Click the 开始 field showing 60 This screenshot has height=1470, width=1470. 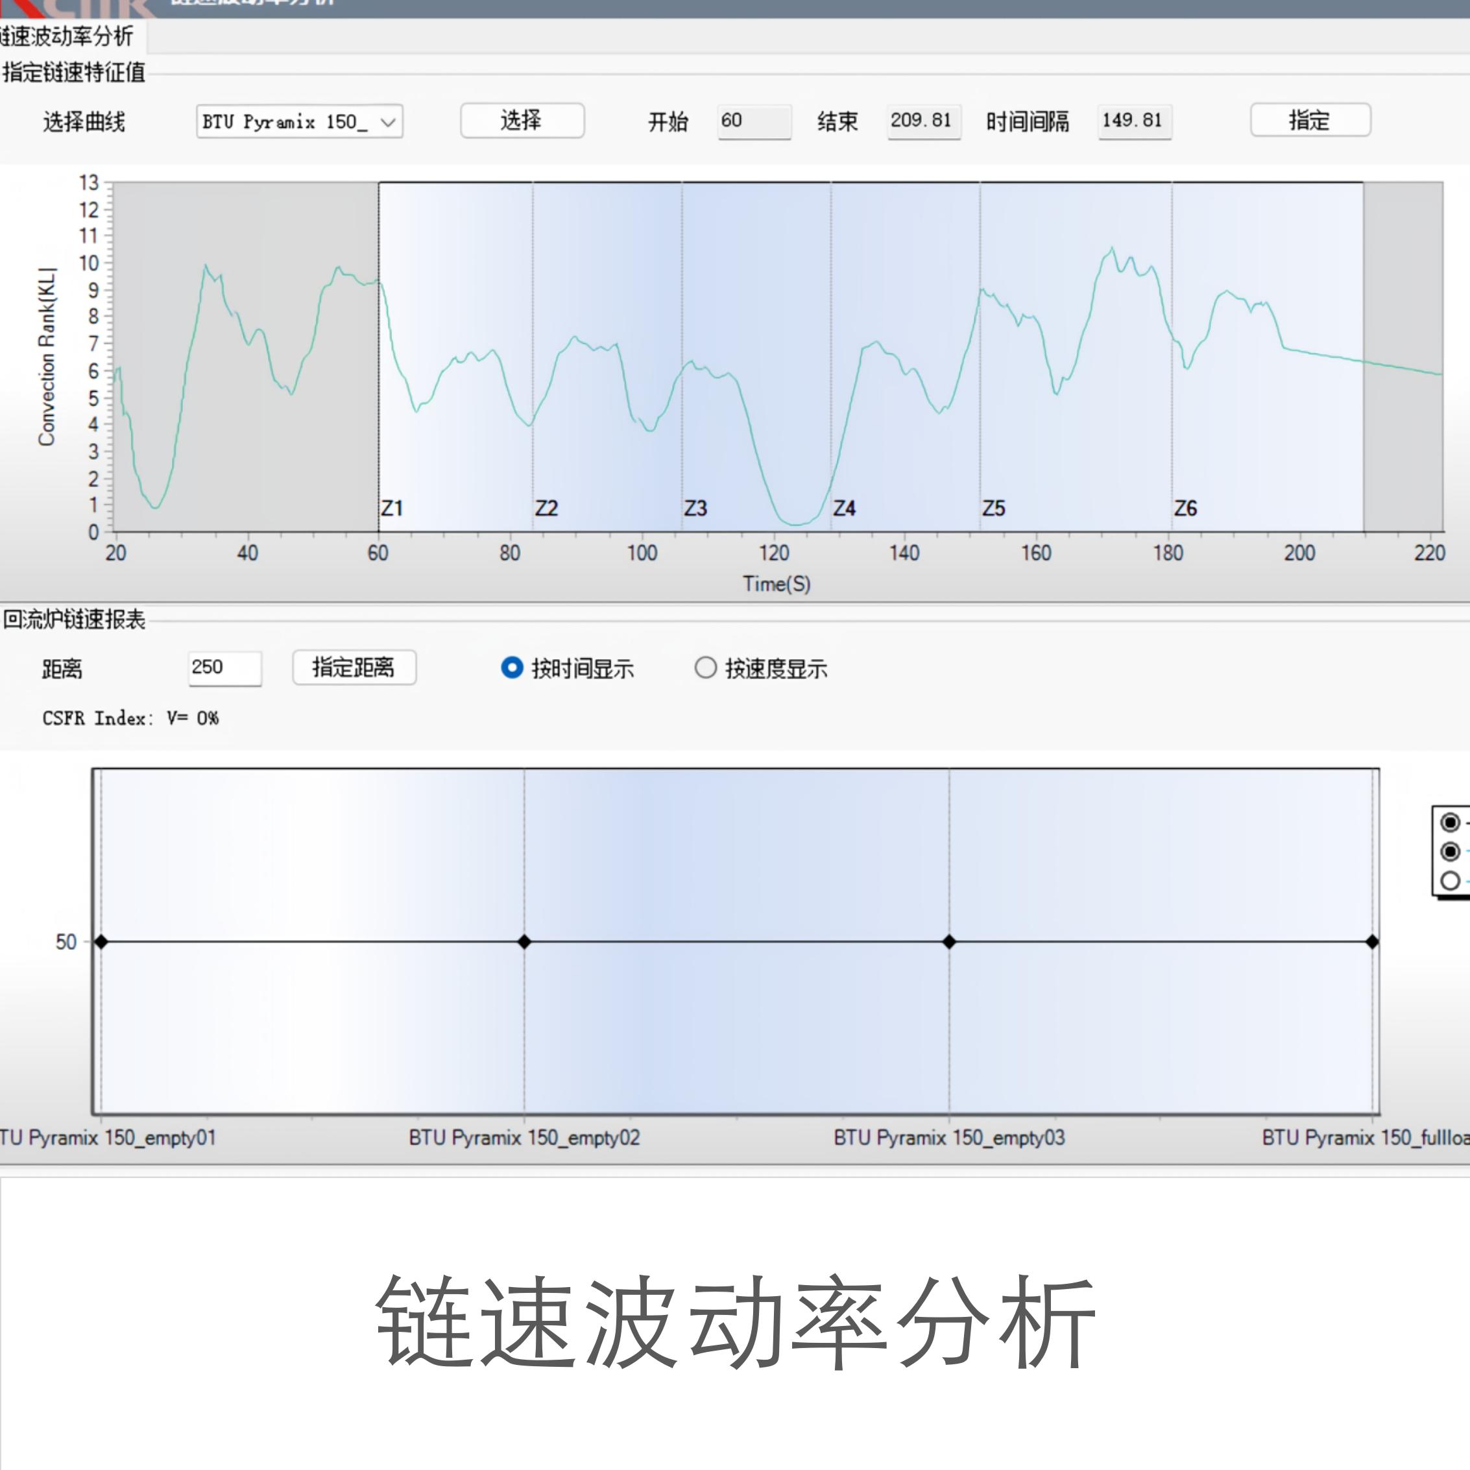[753, 121]
